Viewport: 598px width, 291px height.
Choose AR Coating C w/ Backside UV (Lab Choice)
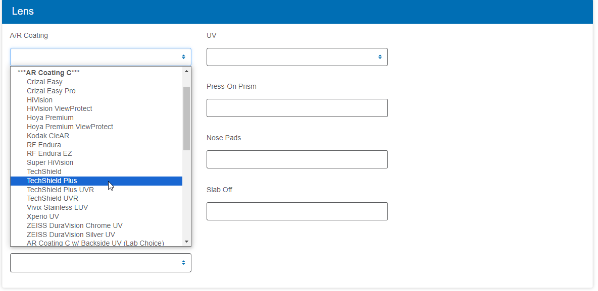(x=96, y=243)
